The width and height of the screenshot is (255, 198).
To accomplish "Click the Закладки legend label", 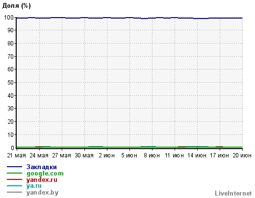I will 42,167.
